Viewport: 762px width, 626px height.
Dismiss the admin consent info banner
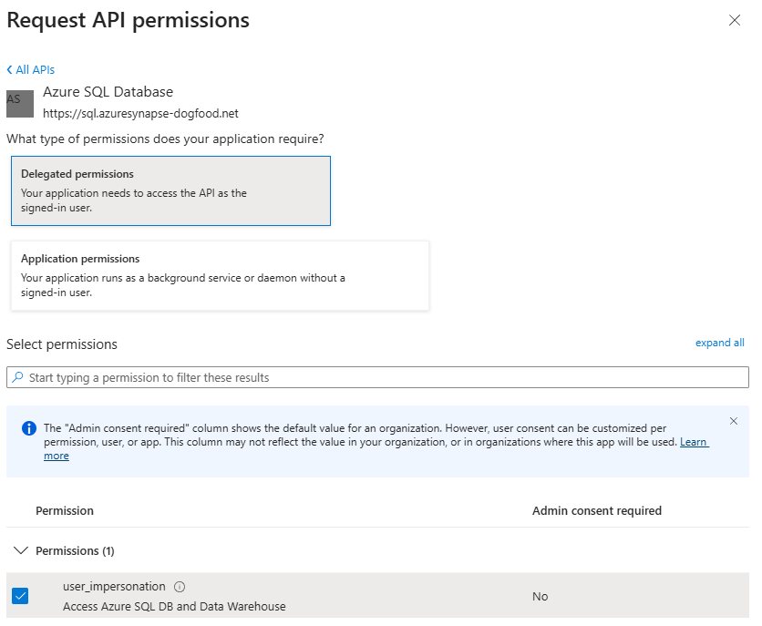click(x=734, y=421)
